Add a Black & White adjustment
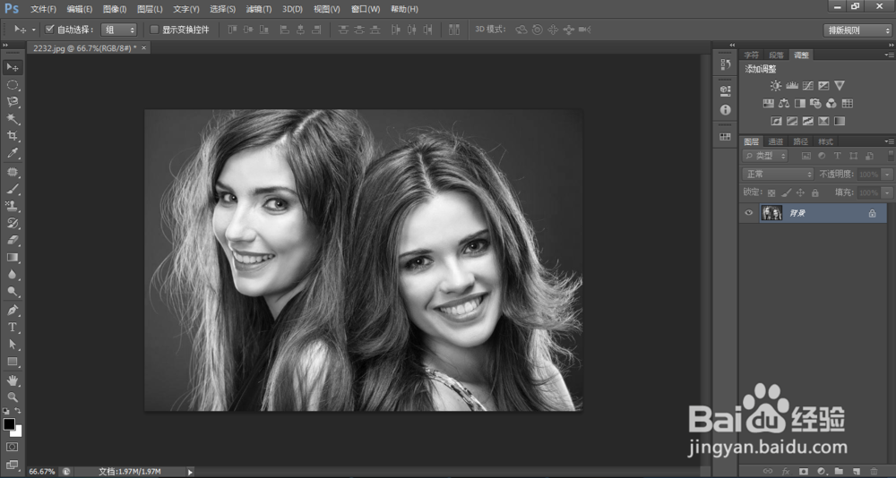The image size is (896, 478). [800, 103]
